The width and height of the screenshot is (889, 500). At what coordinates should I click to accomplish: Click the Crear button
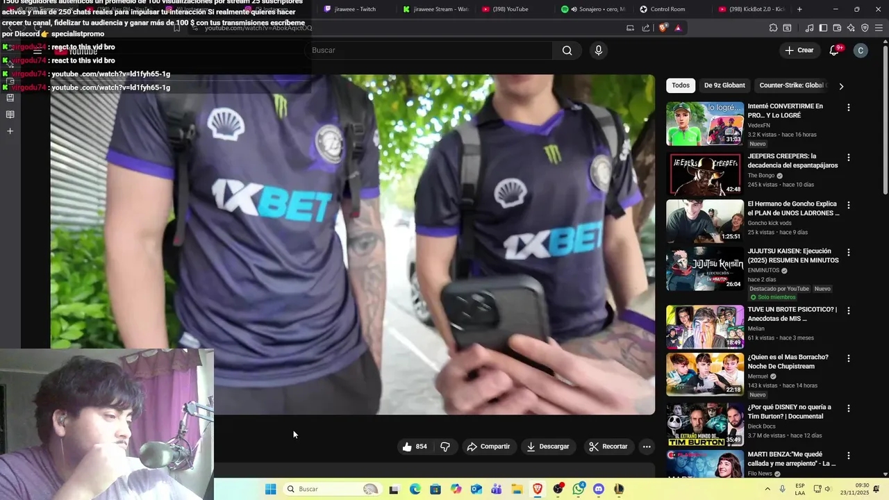click(799, 50)
